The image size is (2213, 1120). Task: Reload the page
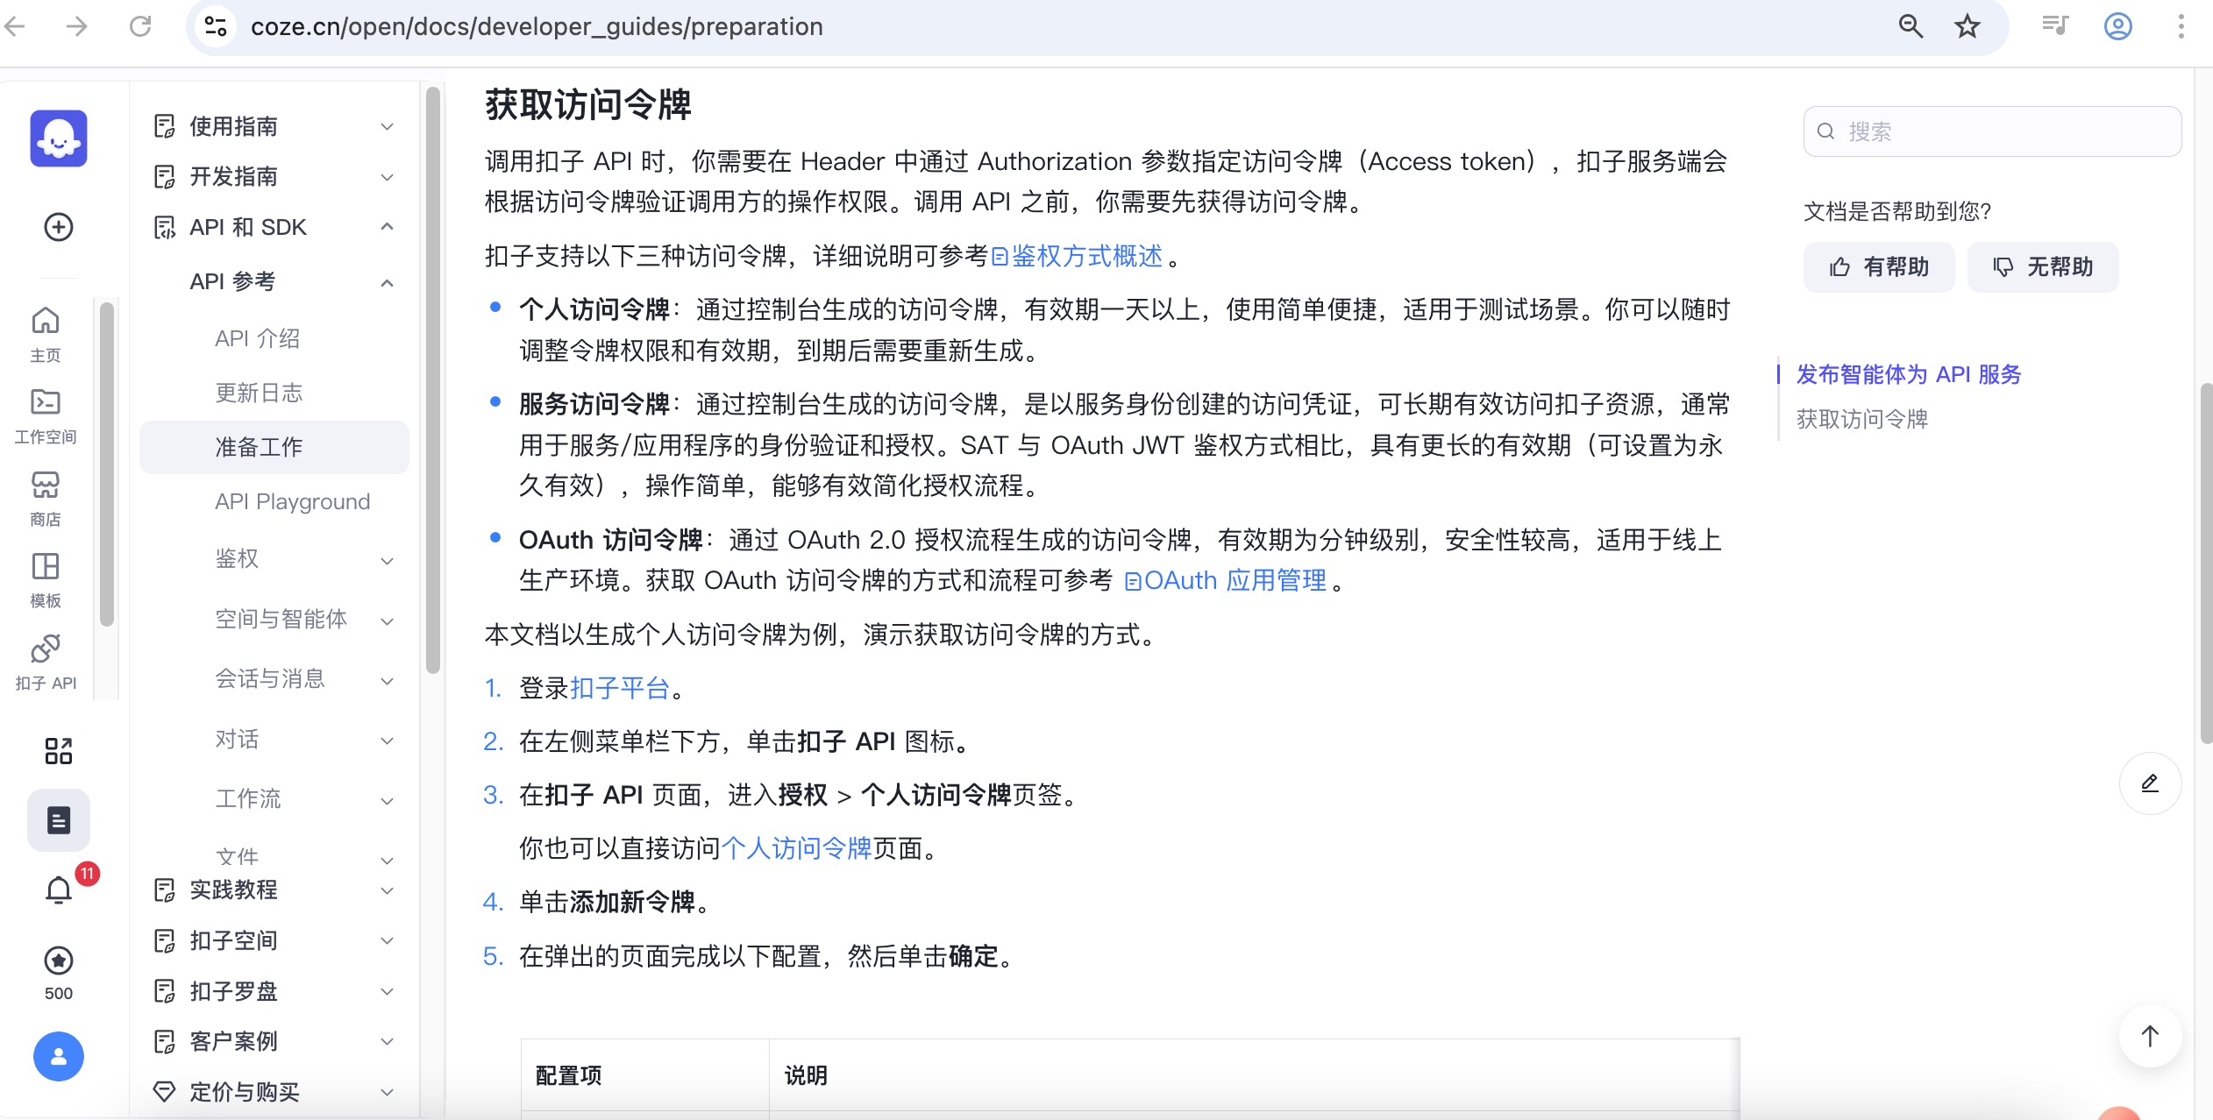tap(140, 26)
